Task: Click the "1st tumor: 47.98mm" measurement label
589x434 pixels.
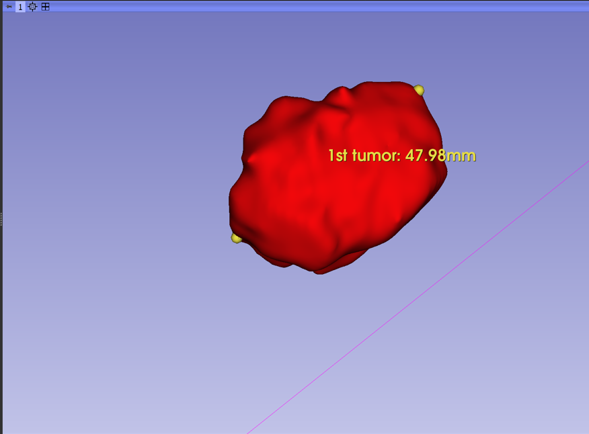Action: pyautogui.click(x=402, y=155)
